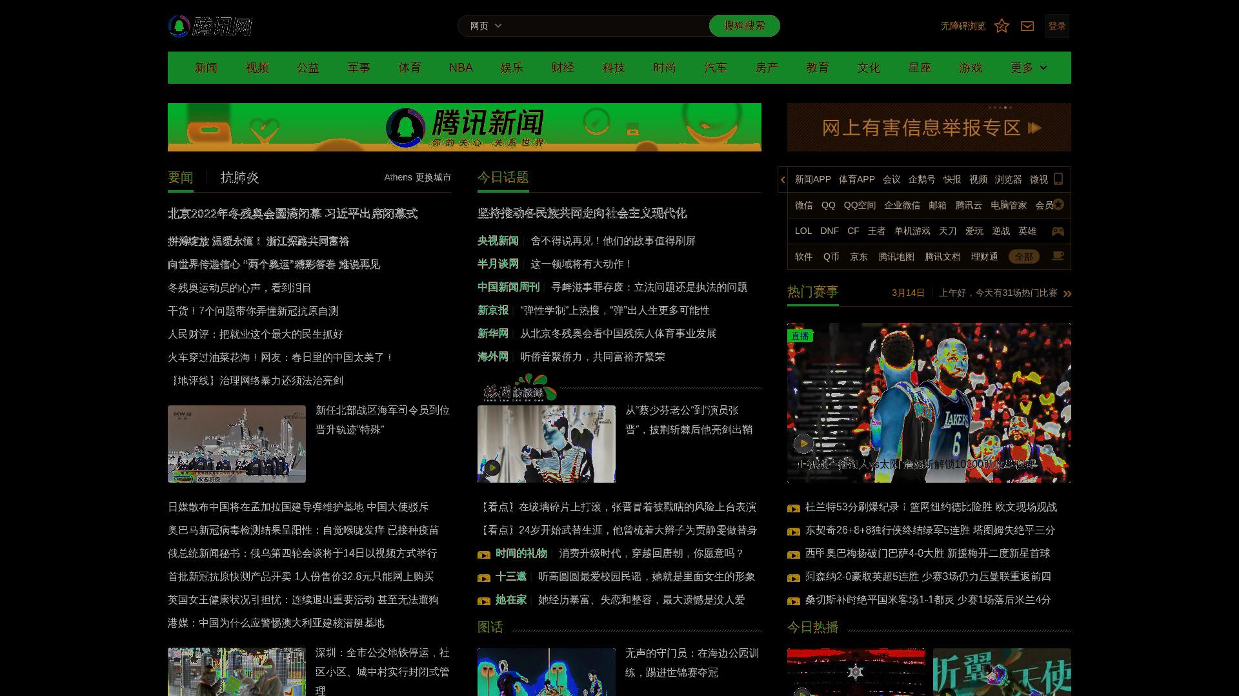
Task: Click the star badge icon next to 会员
Action: pyautogui.click(x=1058, y=204)
